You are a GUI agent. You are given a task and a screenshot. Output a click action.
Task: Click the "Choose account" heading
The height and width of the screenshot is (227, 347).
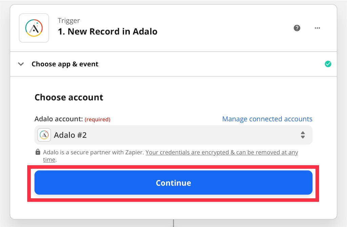(x=69, y=97)
